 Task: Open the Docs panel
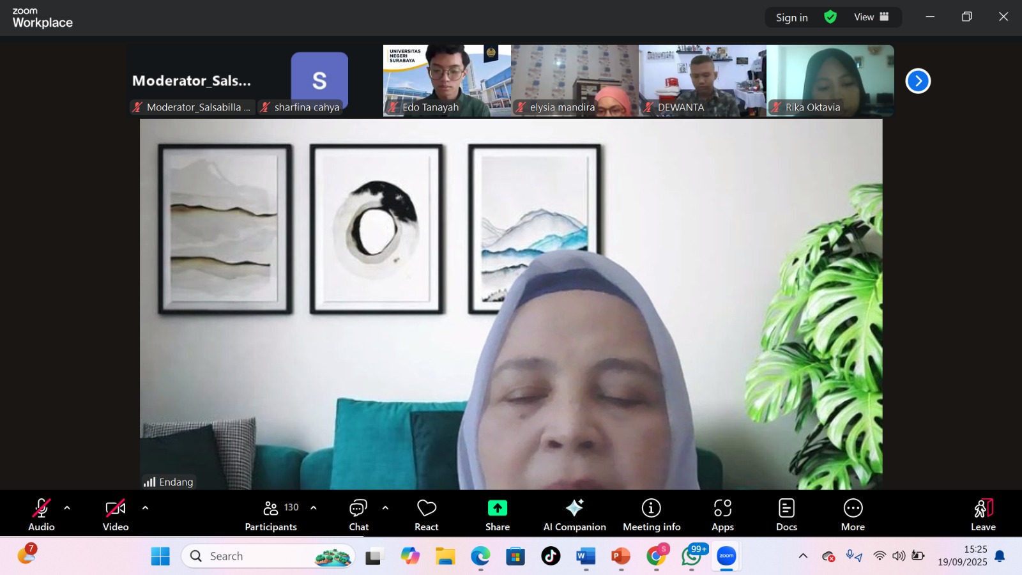point(786,514)
